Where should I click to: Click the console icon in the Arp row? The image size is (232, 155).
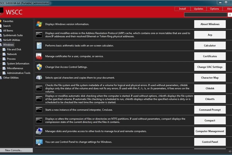pos(39,35)
